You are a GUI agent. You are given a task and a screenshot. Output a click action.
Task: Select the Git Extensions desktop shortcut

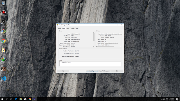coord(4,32)
